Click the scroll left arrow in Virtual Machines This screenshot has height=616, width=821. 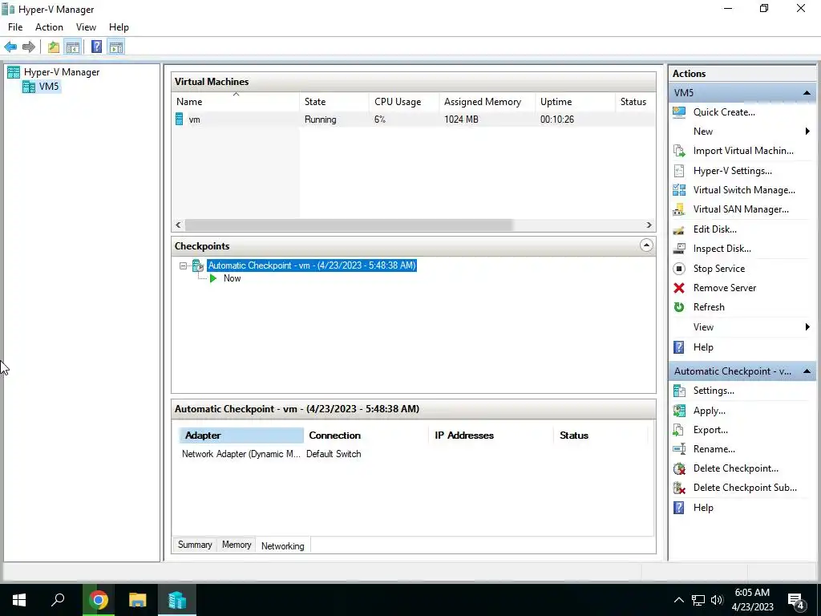178,225
